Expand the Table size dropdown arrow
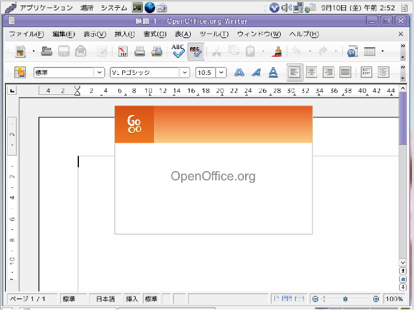The image size is (414, 310). [x=382, y=51]
